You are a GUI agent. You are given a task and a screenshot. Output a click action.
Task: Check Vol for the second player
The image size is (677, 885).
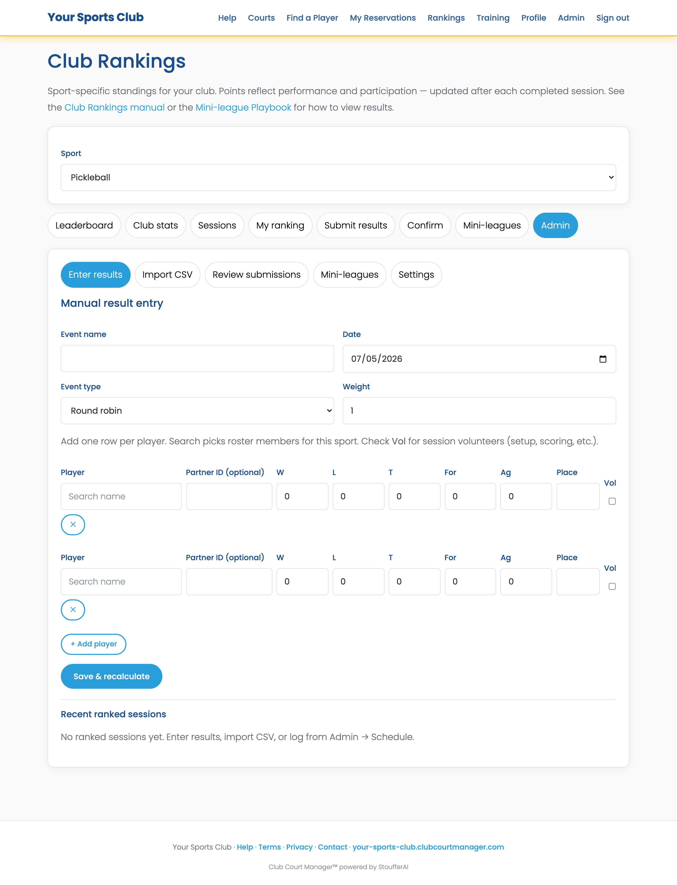(612, 586)
